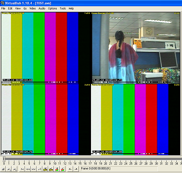Step backward one frame
The image size is (182, 173).
pos(28,169)
